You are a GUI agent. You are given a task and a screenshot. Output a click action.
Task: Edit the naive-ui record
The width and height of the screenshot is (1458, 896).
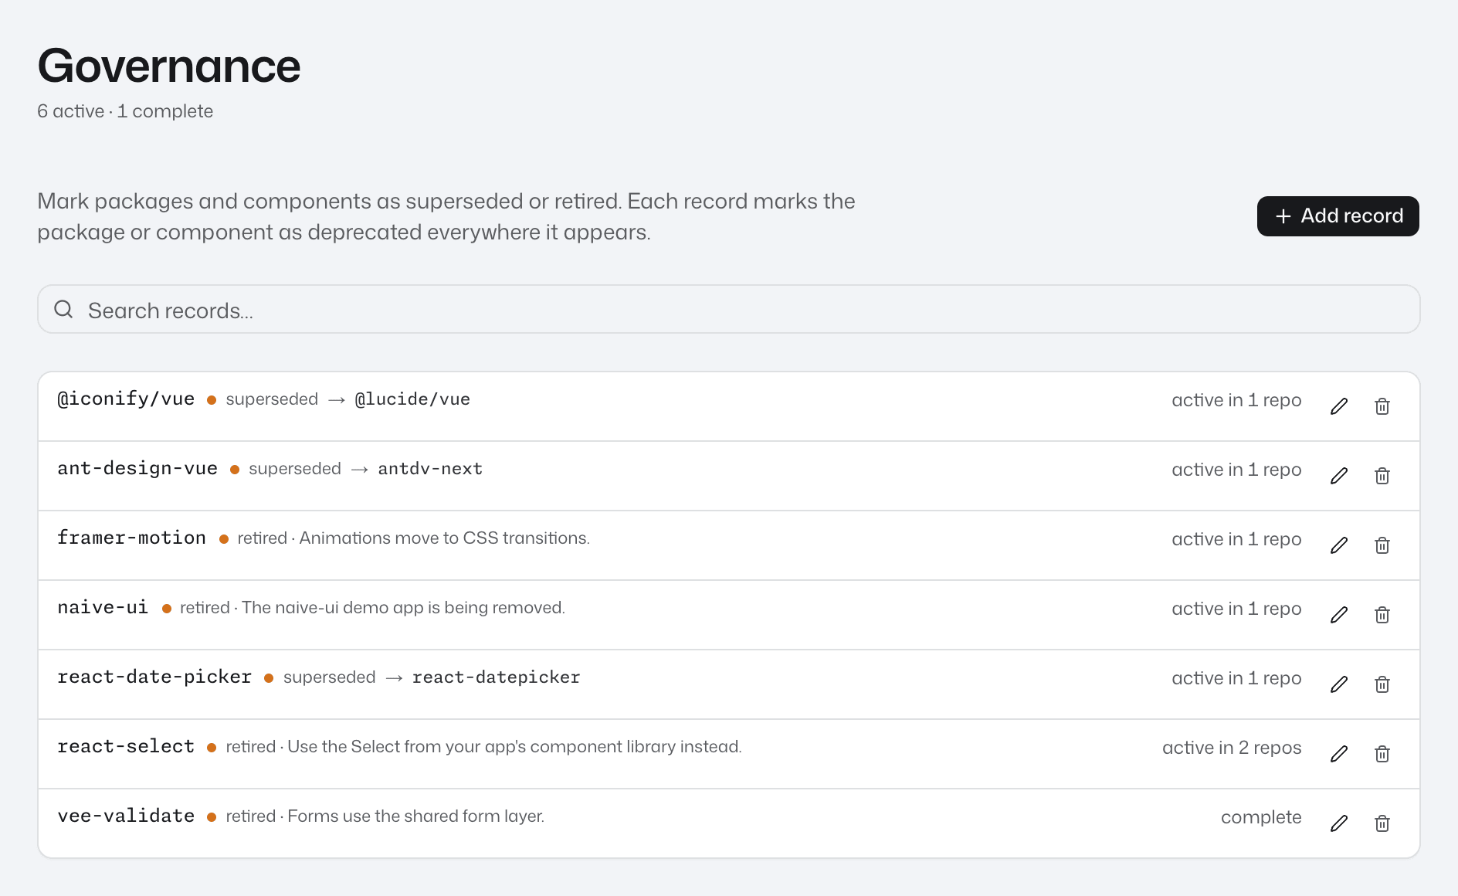click(1339, 615)
